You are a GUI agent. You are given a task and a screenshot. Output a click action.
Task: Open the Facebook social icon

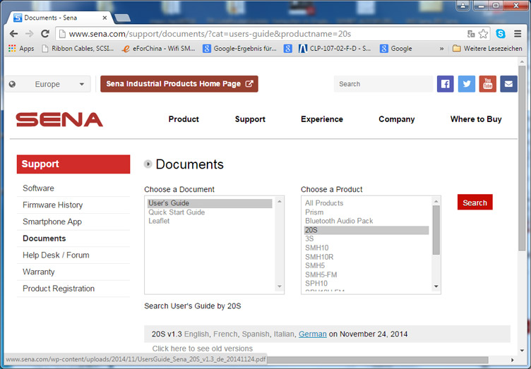445,84
